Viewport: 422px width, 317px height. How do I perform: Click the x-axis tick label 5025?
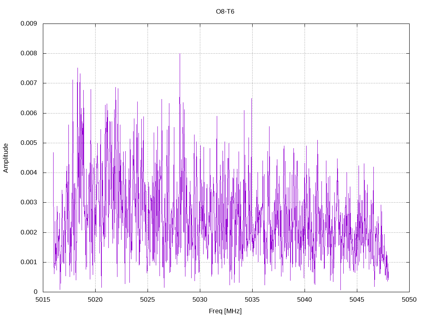click(148, 300)
